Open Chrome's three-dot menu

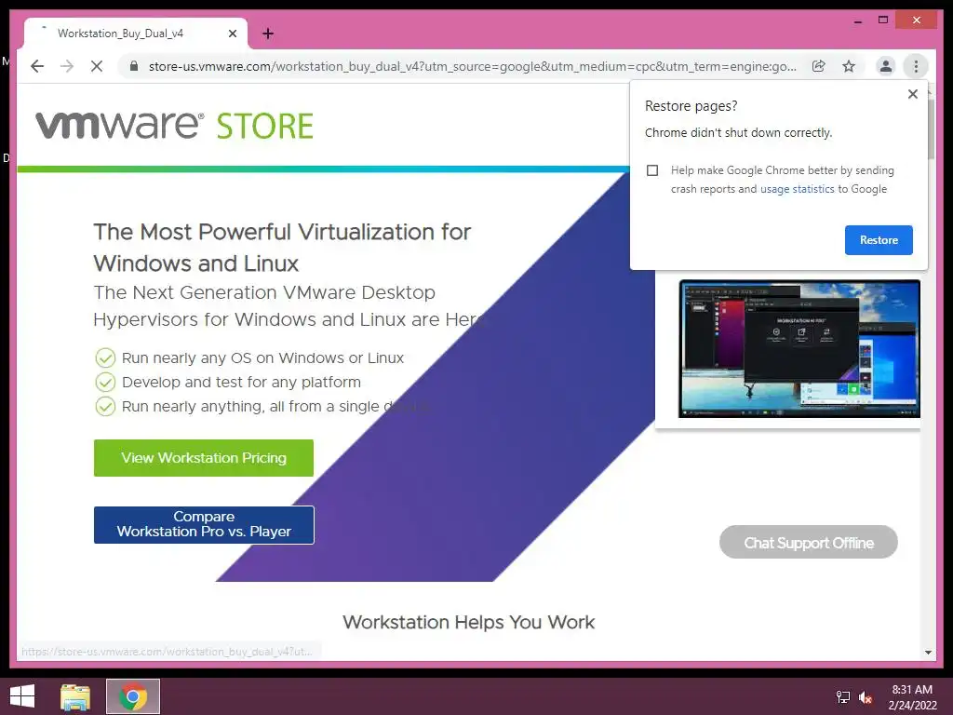click(x=916, y=66)
